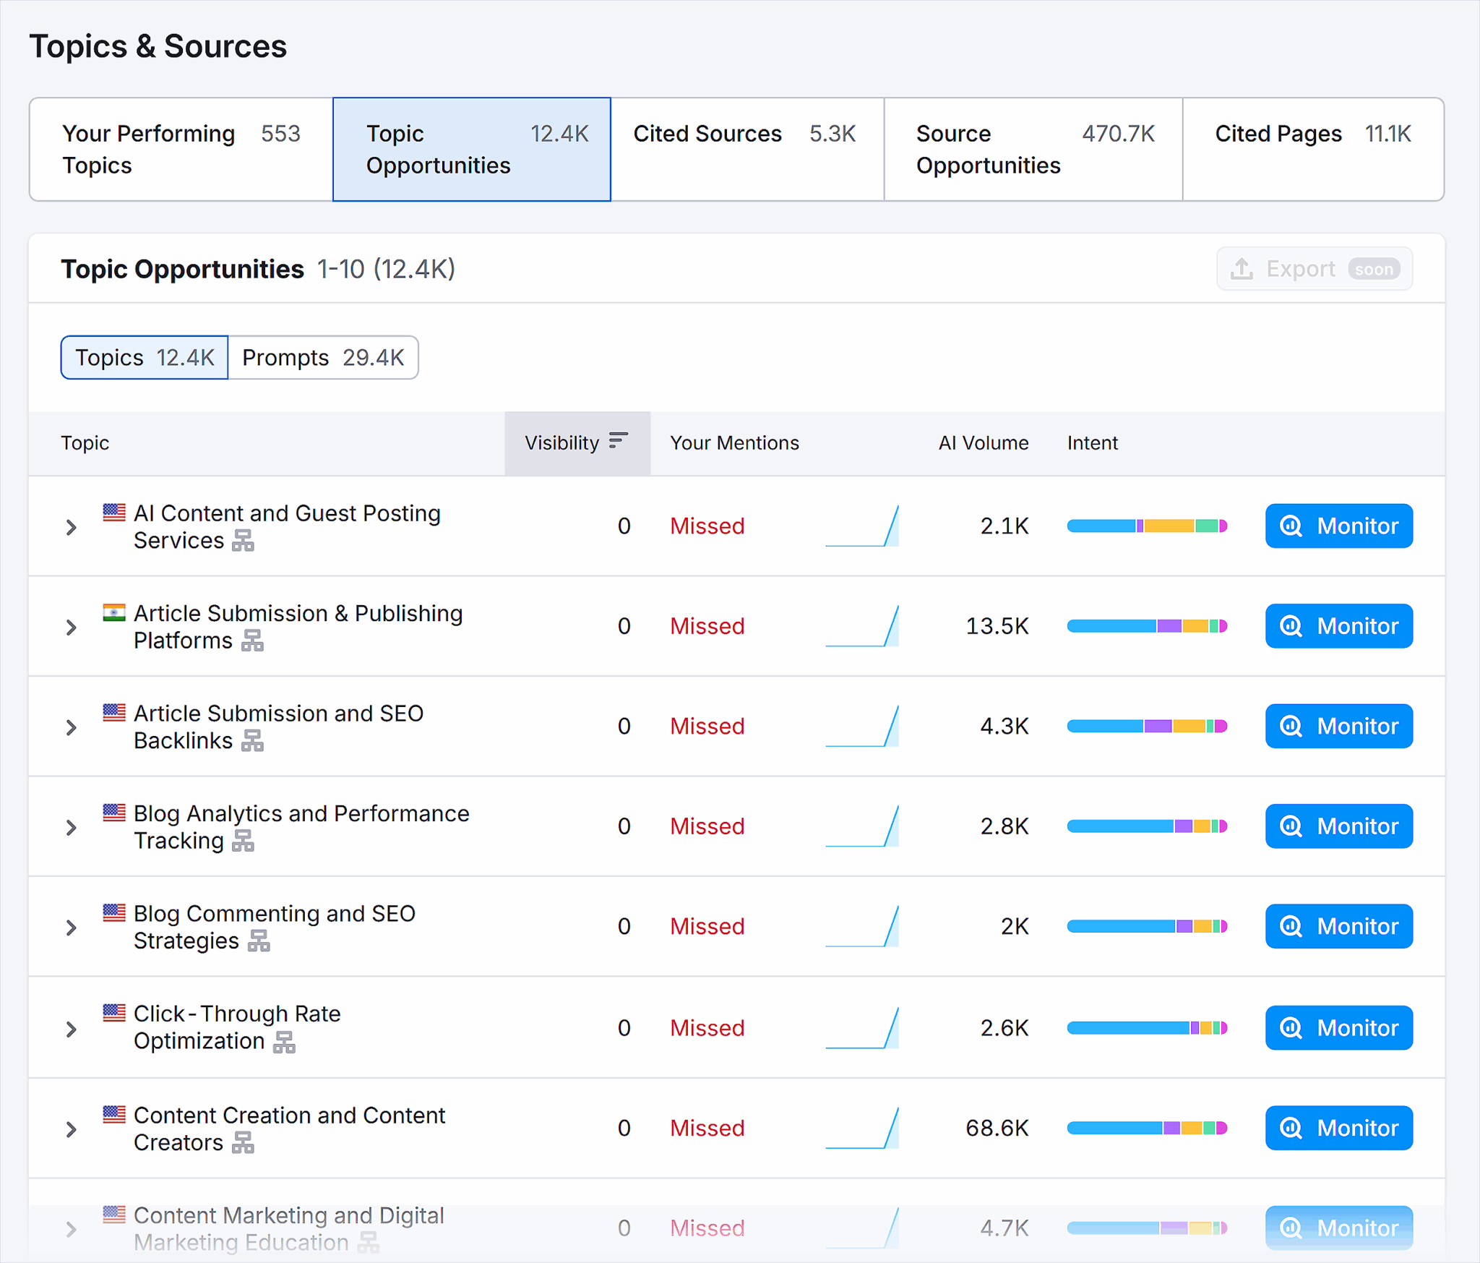Click the Visibility sort icon
The image size is (1480, 1263).
618,440
